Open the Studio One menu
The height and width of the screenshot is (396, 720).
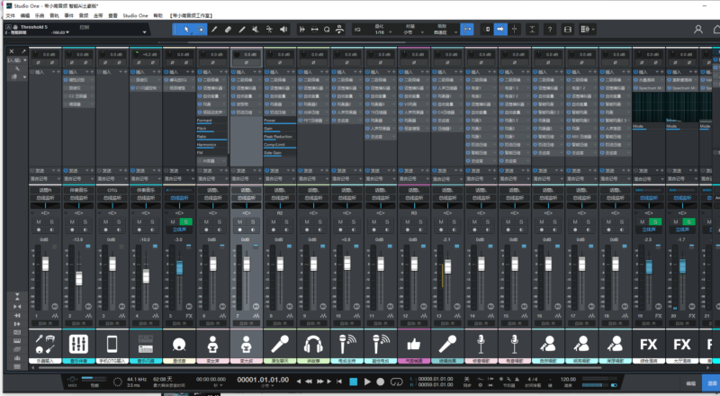coord(135,15)
